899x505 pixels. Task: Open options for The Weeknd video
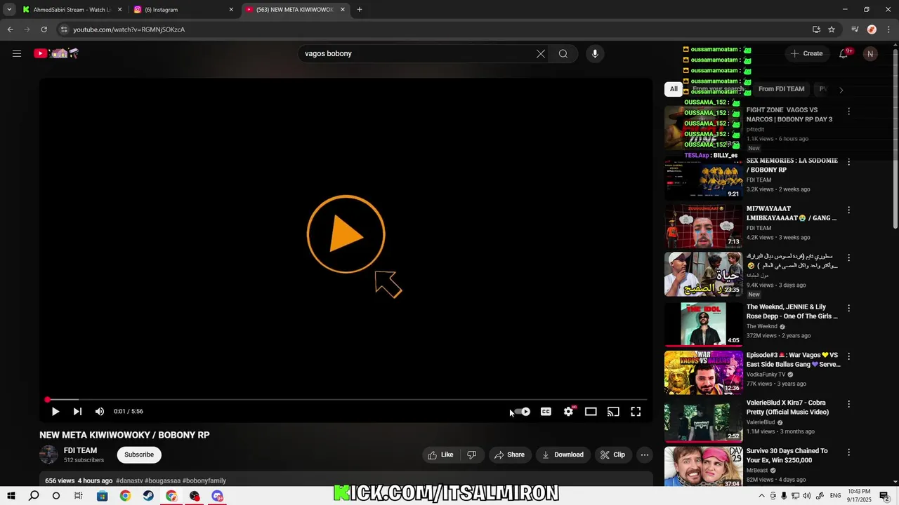pos(848,308)
